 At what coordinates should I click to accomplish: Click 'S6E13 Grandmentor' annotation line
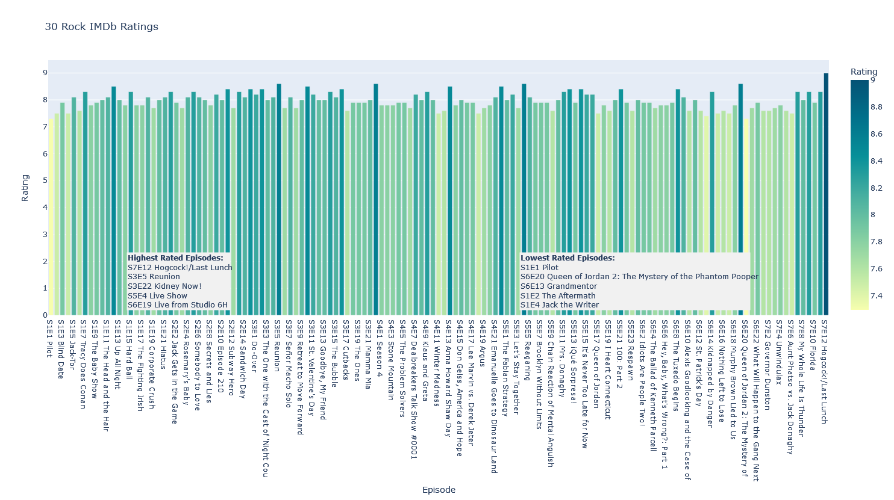click(558, 286)
